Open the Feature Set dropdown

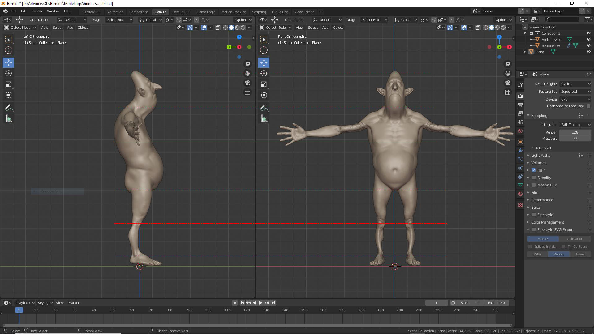coord(575,92)
